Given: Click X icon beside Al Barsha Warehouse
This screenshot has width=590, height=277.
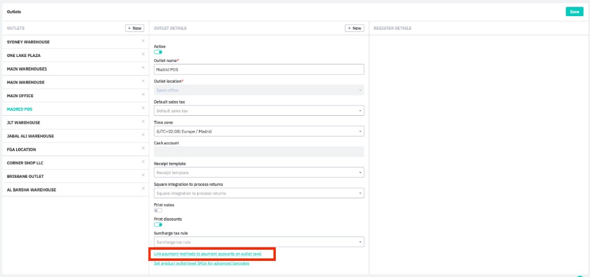Looking at the screenshot, I should click(143, 189).
